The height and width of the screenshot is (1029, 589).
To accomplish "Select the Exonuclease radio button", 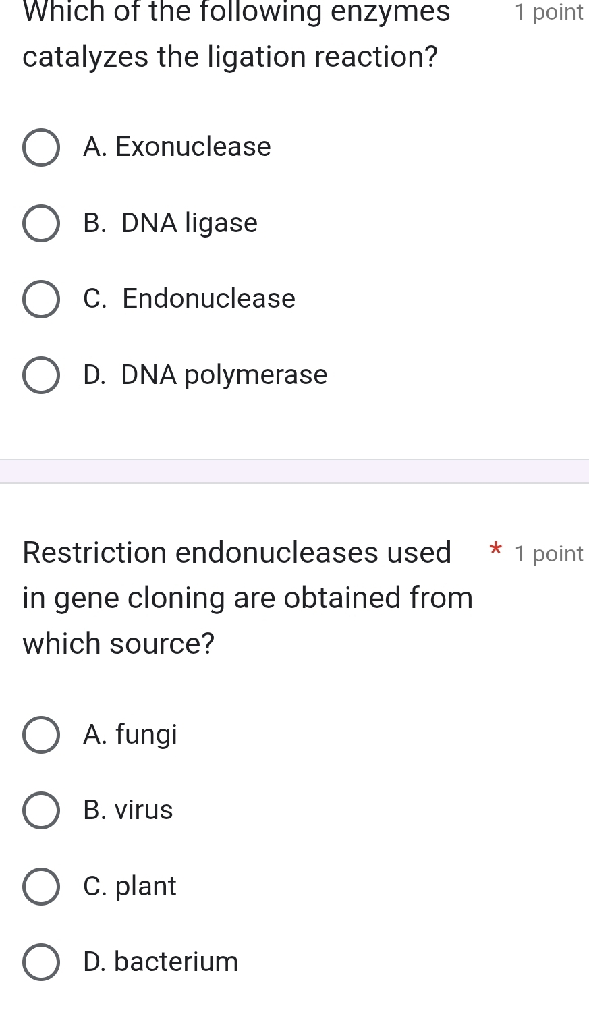I will click(x=40, y=147).
